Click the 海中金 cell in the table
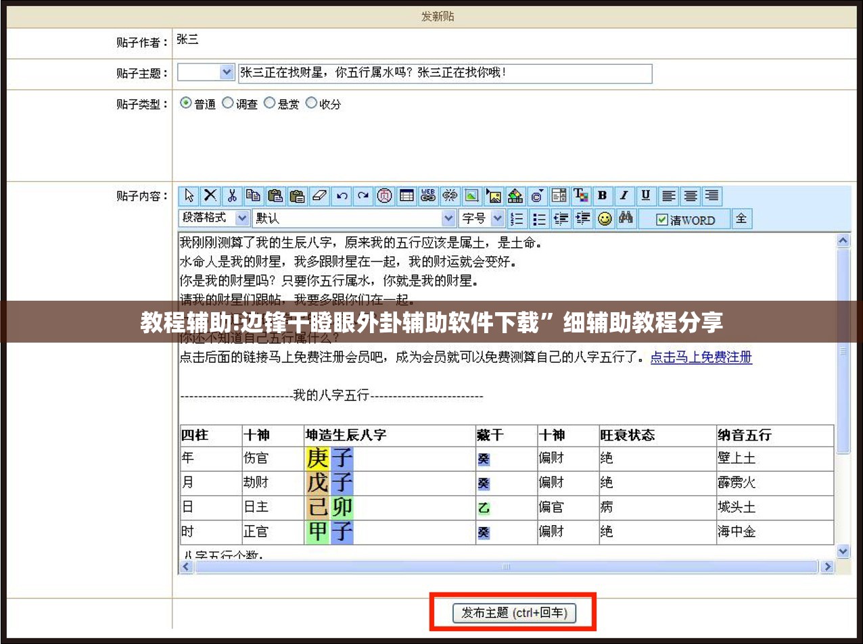The image size is (863, 644). (x=775, y=532)
